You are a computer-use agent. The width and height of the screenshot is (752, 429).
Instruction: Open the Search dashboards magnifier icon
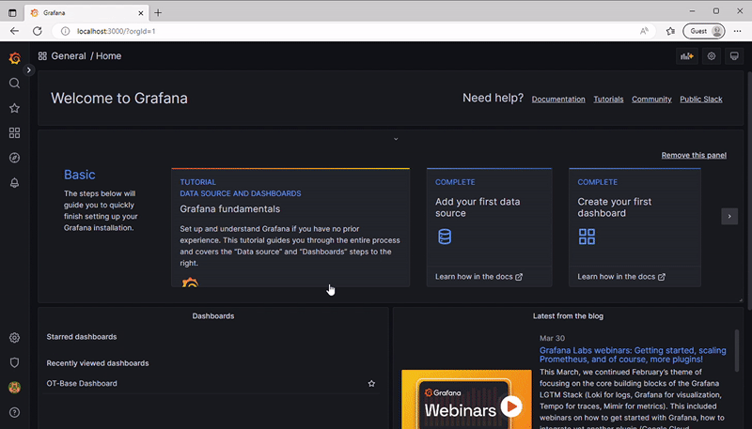(x=14, y=83)
